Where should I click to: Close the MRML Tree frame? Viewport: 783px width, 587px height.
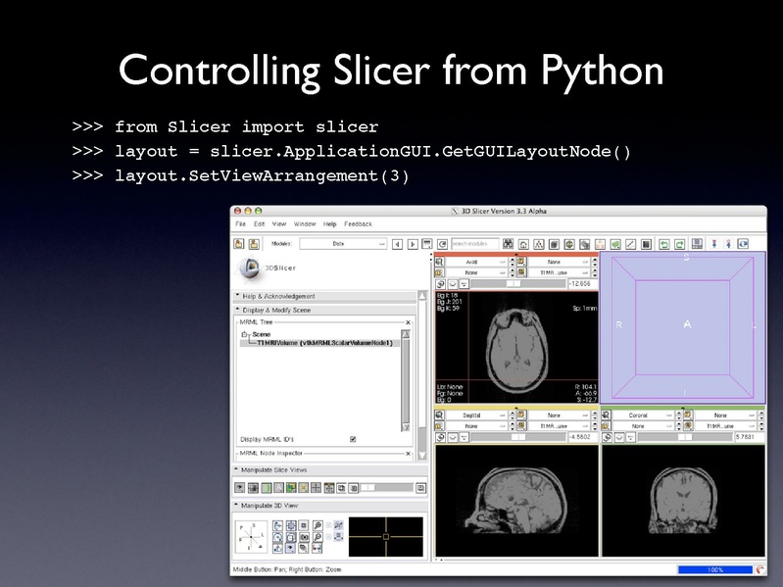coord(408,322)
